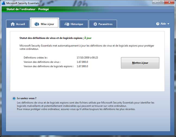Click the blue info icon beside Le saviez-vous

point(14,98)
